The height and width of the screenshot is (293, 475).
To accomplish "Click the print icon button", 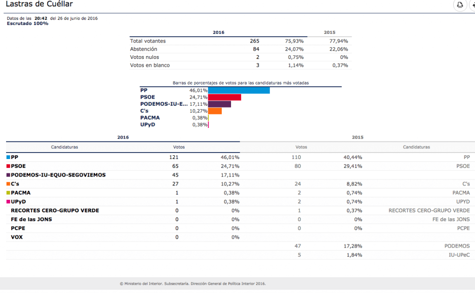I will point(460,5).
